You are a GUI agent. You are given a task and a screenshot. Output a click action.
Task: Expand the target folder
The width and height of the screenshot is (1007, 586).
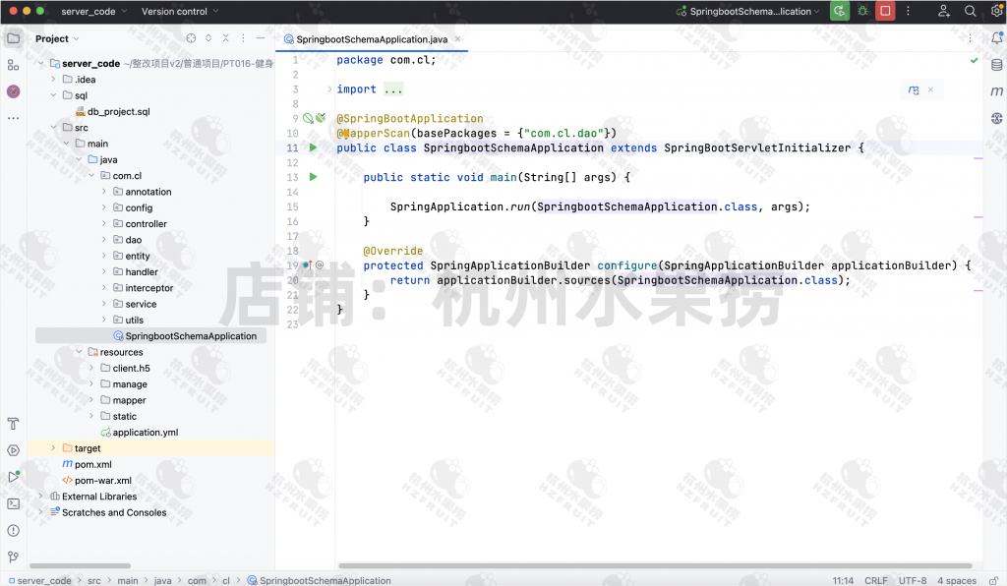[x=54, y=448]
